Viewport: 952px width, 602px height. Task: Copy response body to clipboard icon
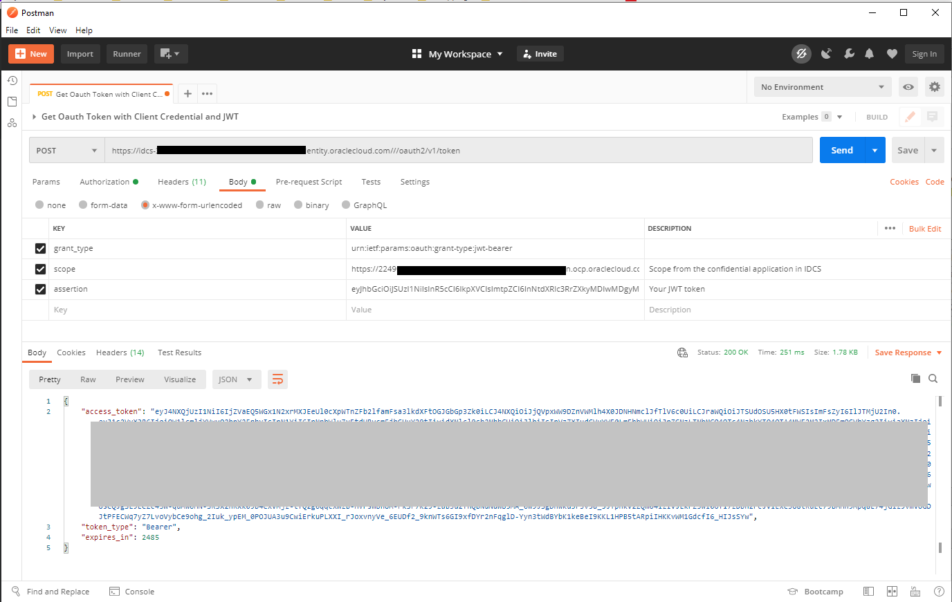click(x=915, y=379)
